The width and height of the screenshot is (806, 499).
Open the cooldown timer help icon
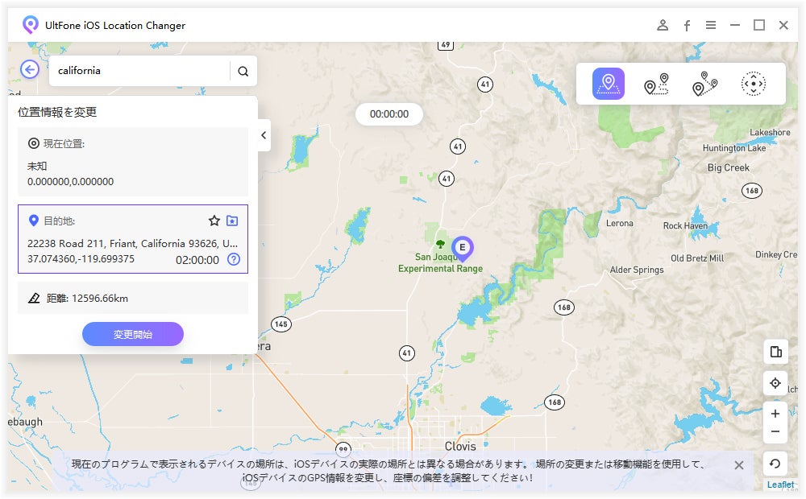coord(234,259)
